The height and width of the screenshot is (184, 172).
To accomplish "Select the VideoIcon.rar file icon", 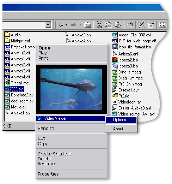I will click(115, 102).
